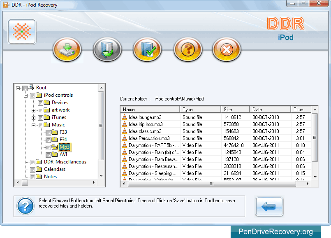Click the iPod controls folder icon
This screenshot has width=331, height=238.
click(39, 95)
